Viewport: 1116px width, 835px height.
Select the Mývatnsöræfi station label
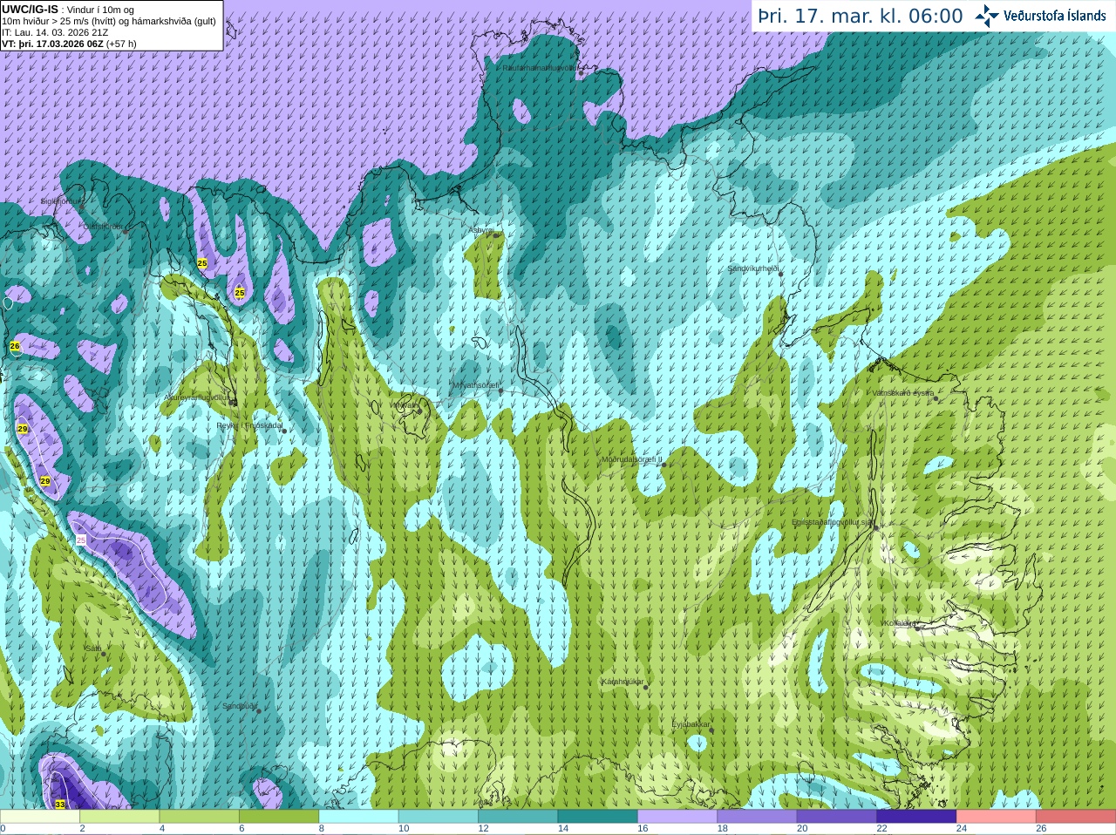(x=475, y=385)
